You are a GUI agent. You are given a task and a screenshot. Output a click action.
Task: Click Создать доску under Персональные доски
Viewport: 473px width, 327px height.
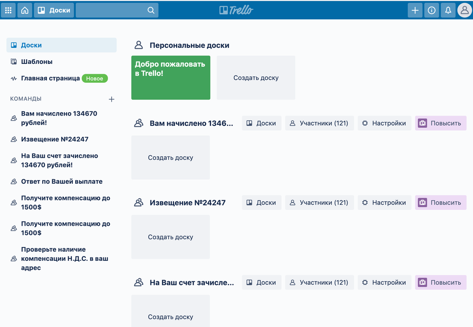pos(256,78)
